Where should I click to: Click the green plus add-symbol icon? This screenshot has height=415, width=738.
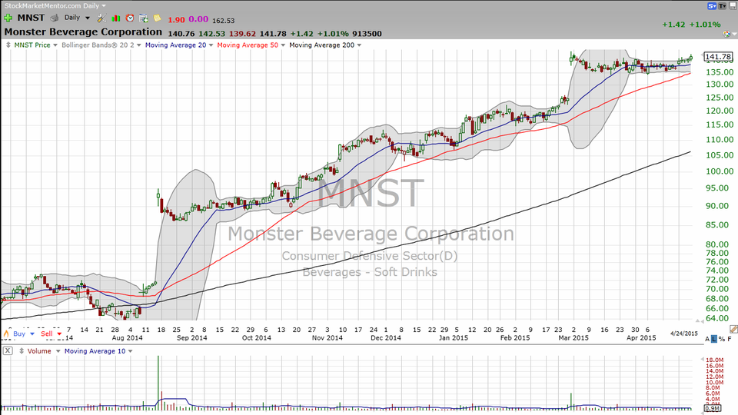click(x=8, y=18)
